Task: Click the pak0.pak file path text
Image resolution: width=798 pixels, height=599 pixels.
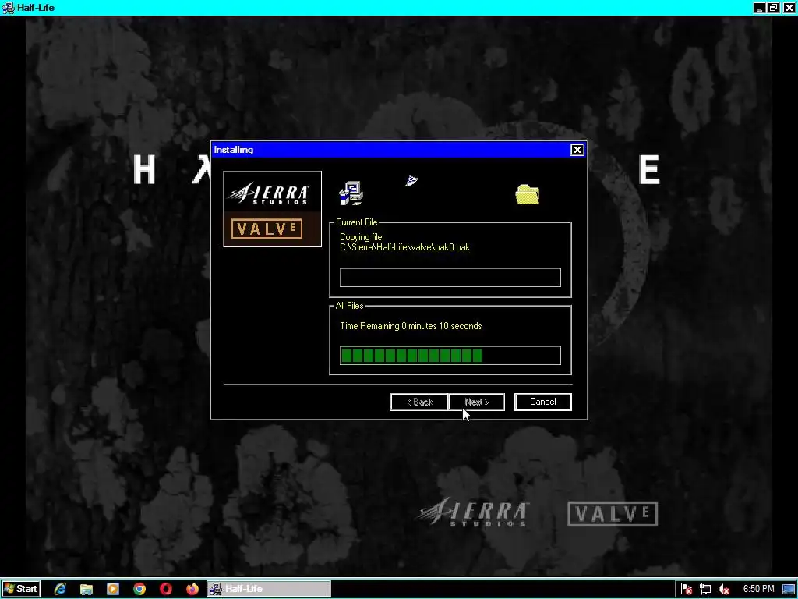Action: click(x=404, y=247)
